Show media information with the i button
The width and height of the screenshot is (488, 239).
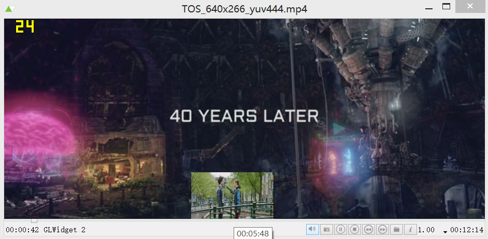click(x=410, y=229)
